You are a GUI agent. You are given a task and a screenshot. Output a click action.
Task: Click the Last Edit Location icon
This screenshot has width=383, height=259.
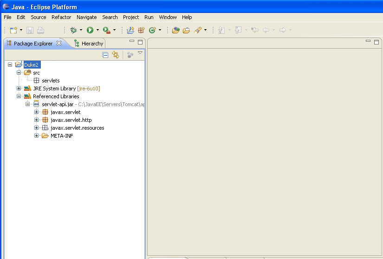tap(255, 30)
